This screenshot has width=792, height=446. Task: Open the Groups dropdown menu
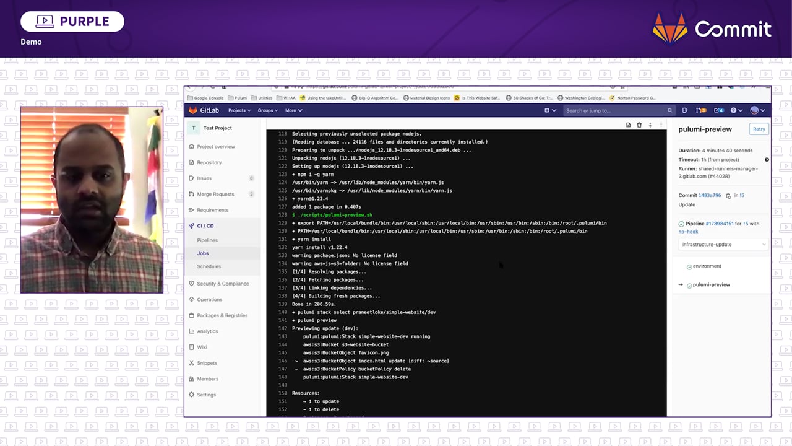click(268, 110)
